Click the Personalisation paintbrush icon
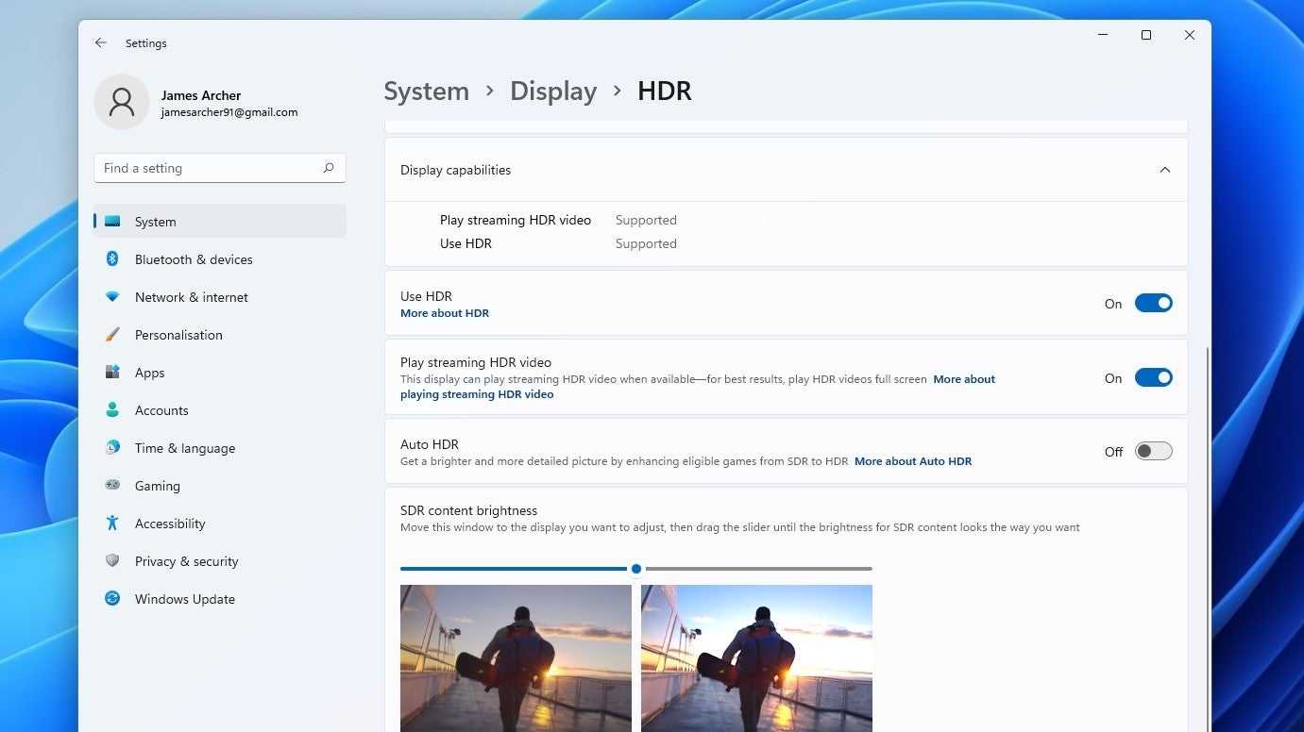 tap(112, 335)
